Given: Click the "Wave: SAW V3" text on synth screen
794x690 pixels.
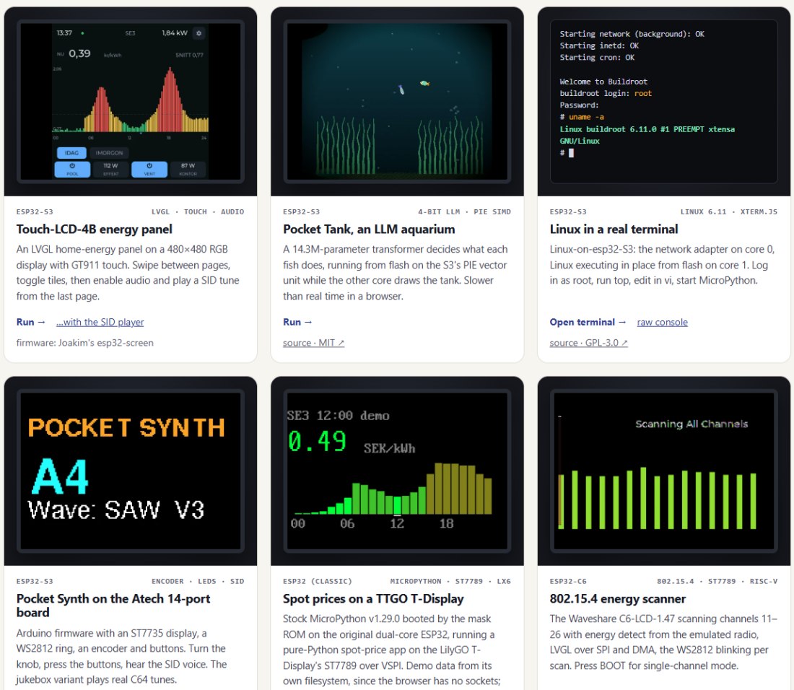Looking at the screenshot, I should click(x=116, y=510).
